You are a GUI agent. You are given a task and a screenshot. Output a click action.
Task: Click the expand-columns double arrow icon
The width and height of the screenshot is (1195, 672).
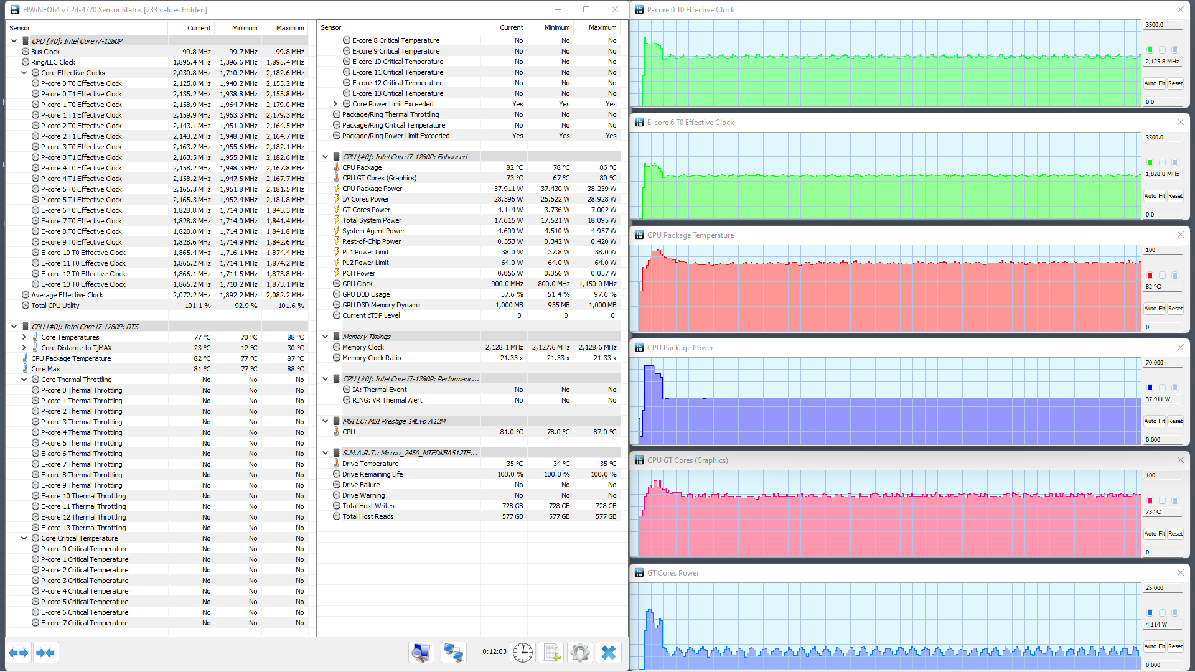click(x=19, y=653)
